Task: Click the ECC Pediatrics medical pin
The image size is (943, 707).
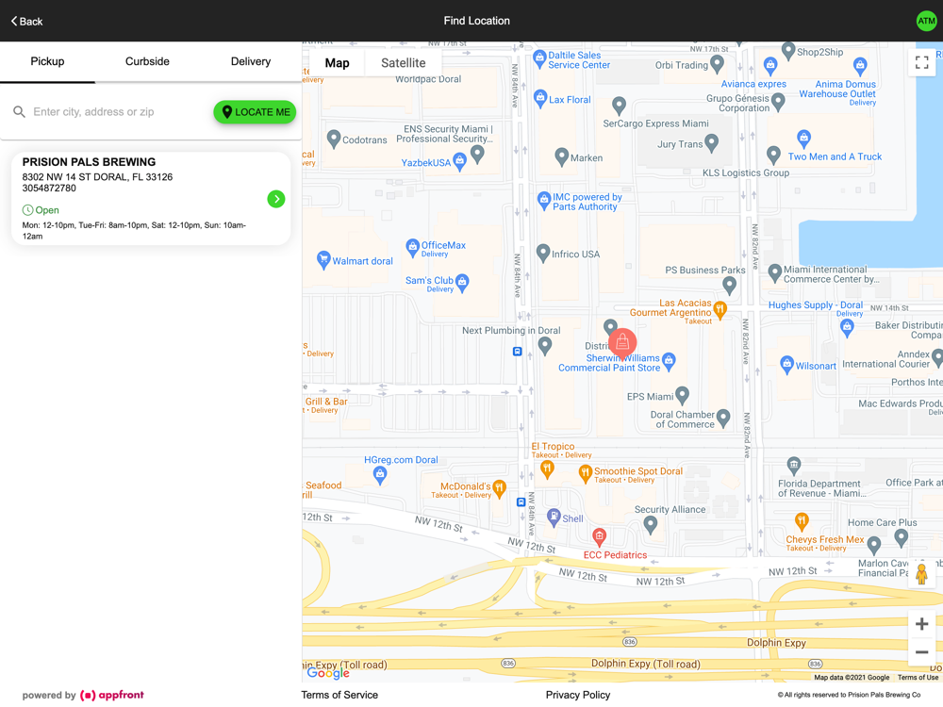Action: (x=599, y=536)
